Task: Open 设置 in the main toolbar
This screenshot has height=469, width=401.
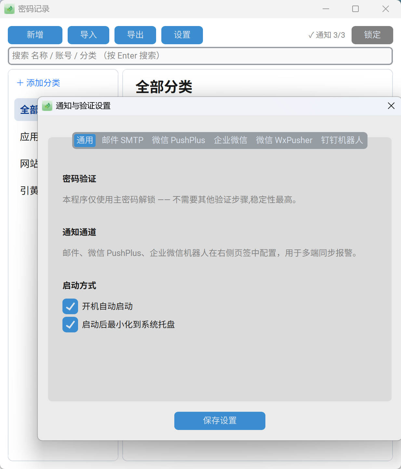Action: coord(182,35)
